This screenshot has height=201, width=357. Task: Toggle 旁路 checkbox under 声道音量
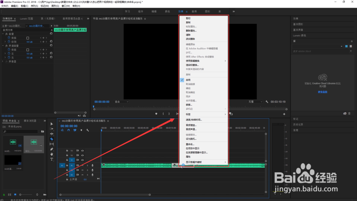pos(27,50)
